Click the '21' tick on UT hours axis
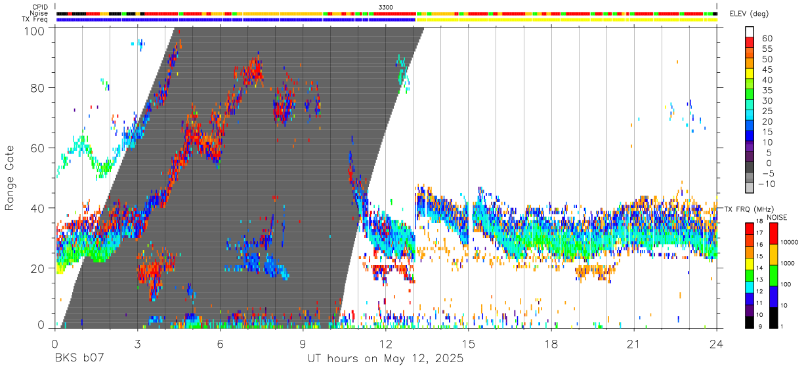This screenshot has width=806, height=372. coord(634,343)
